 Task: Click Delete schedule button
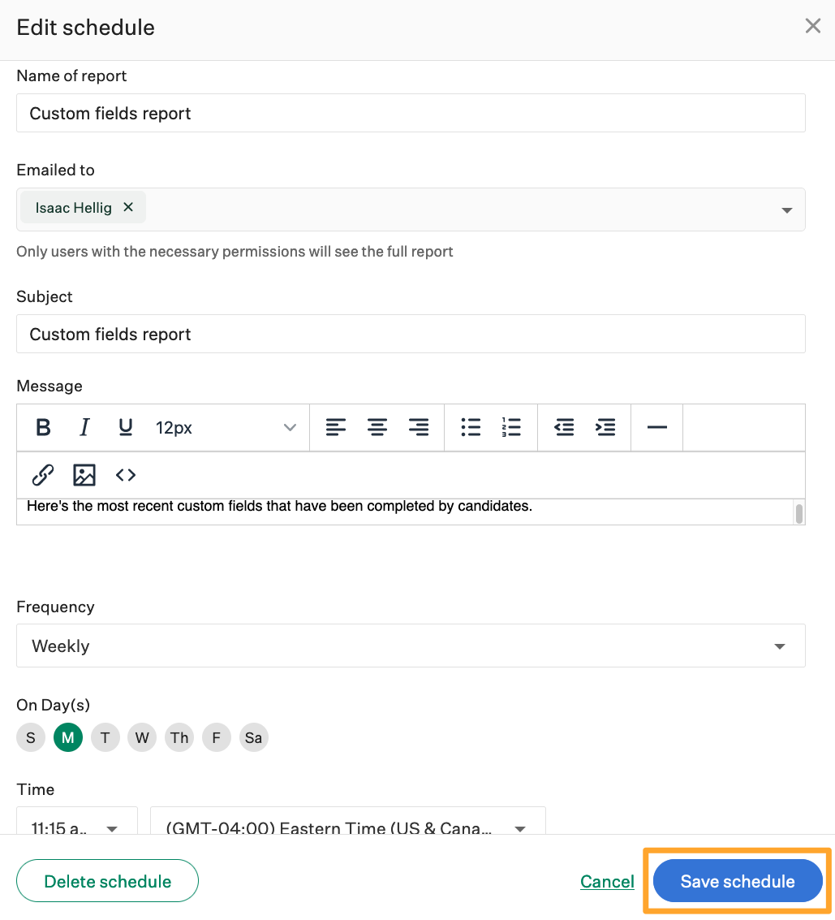[107, 881]
